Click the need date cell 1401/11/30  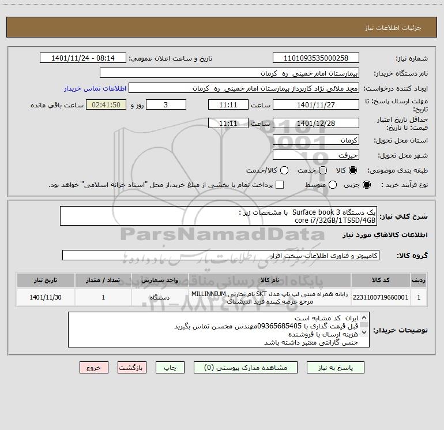pyautogui.click(x=46, y=297)
